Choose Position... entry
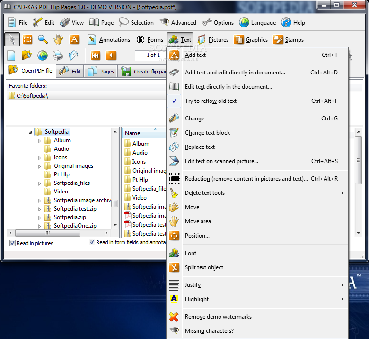The image size is (369, 339). point(257,236)
